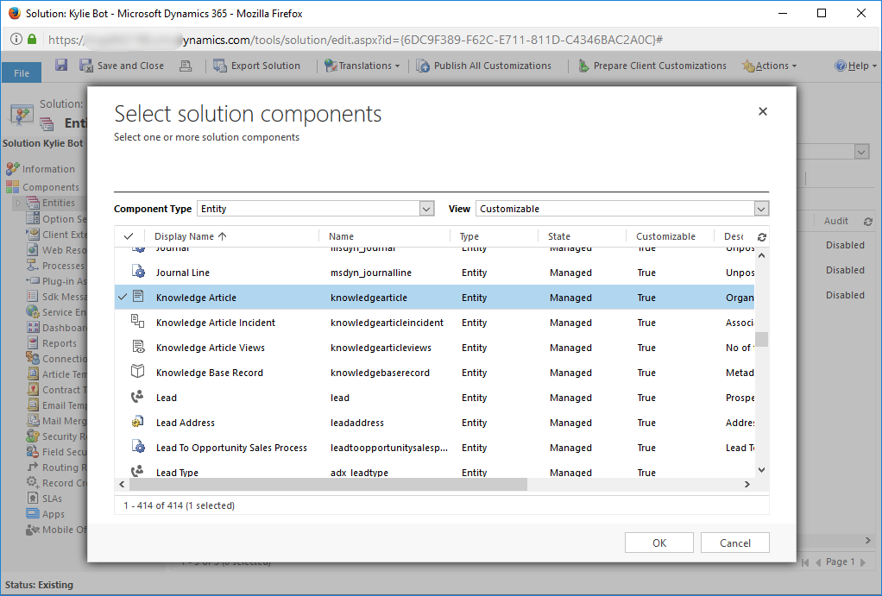Click the Export Solution toolbar button
The image size is (882, 596).
tap(256, 66)
